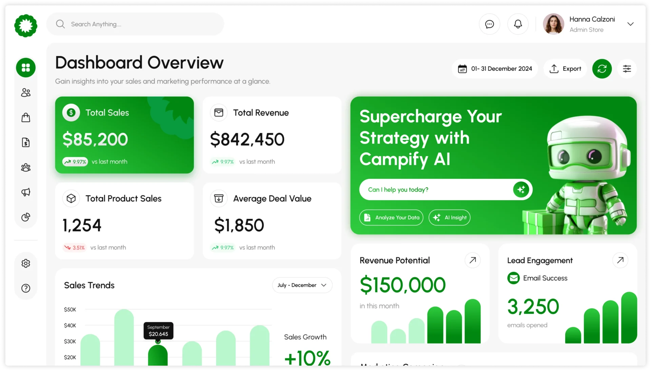This screenshot has width=651, height=371.
Task: Click the AI Insight button
Action: coord(449,217)
